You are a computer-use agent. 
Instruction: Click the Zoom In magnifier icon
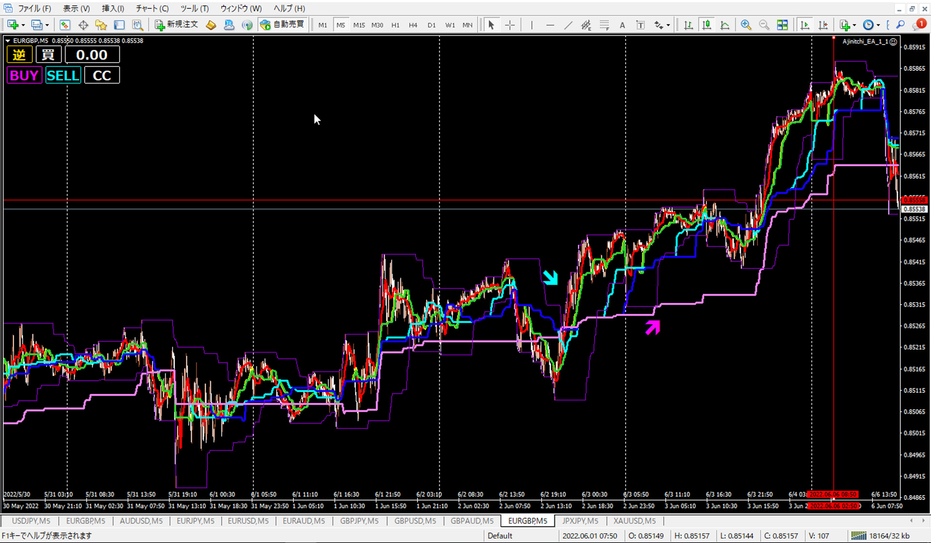pyautogui.click(x=746, y=25)
